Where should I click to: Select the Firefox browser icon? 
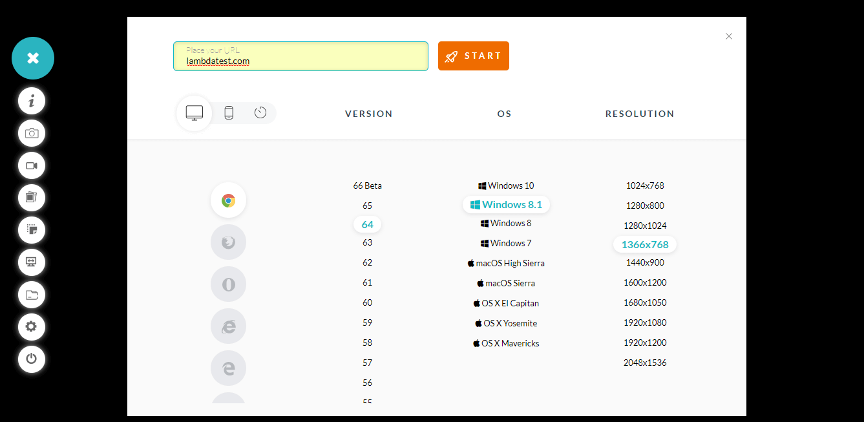[228, 242]
